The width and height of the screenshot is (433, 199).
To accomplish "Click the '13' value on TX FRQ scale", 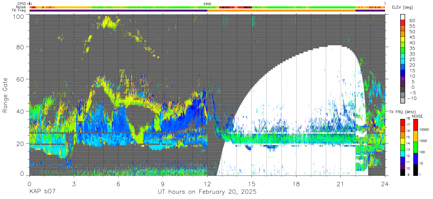I will click(x=408, y=150).
